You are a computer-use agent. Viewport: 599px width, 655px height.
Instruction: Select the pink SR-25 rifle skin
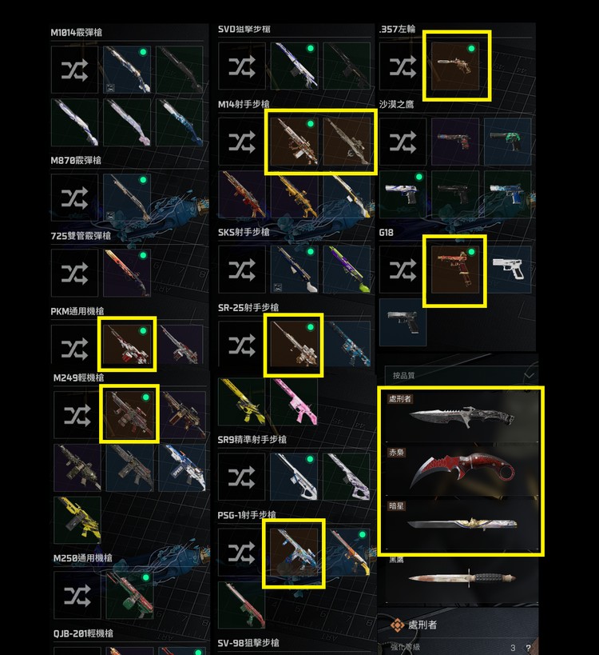(294, 401)
